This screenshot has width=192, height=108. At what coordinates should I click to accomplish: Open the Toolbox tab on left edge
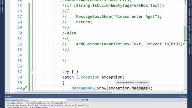pyautogui.click(x=2, y=9)
